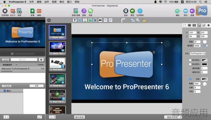Click the purple Audio music note icon
Image resolution: width=211 pixels, height=120 pixels.
pos(84,11)
